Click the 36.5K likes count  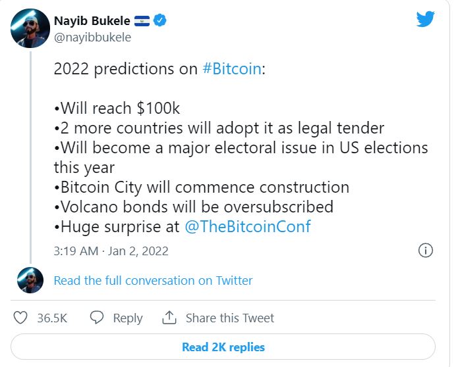(x=52, y=318)
